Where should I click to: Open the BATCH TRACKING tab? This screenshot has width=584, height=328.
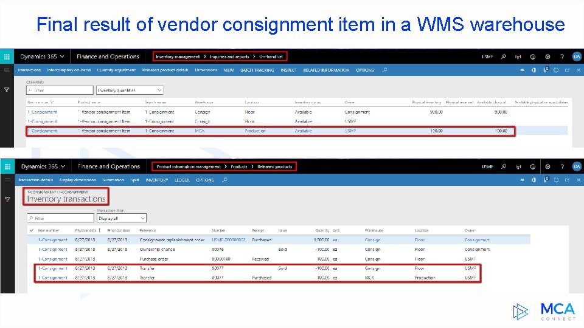[257, 70]
